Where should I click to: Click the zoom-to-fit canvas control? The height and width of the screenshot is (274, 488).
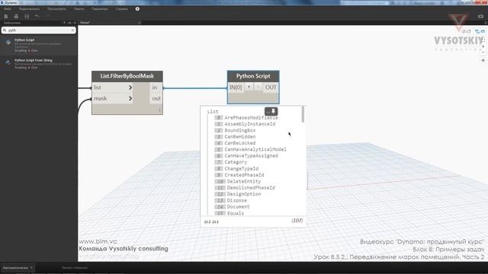[483, 40]
